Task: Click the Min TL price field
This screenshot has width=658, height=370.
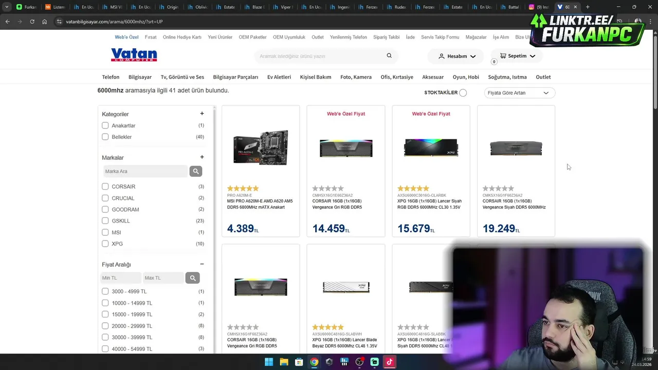Action: click(x=120, y=278)
